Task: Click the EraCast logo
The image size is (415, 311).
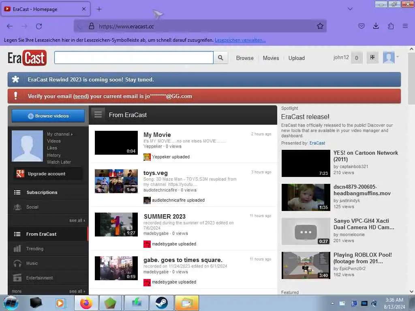Action: pos(27,58)
